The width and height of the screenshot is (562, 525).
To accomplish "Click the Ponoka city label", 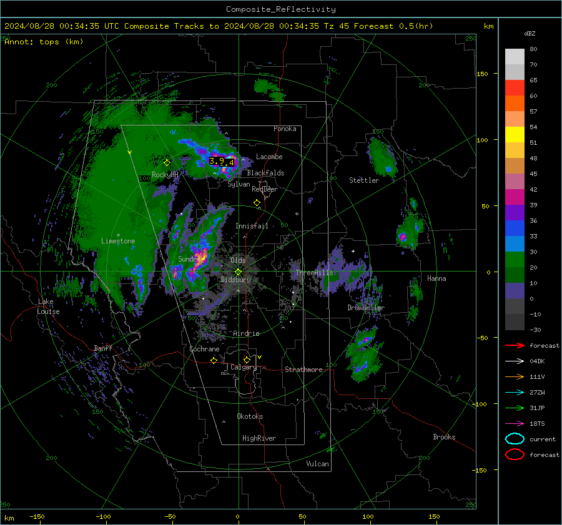I will coord(285,129).
